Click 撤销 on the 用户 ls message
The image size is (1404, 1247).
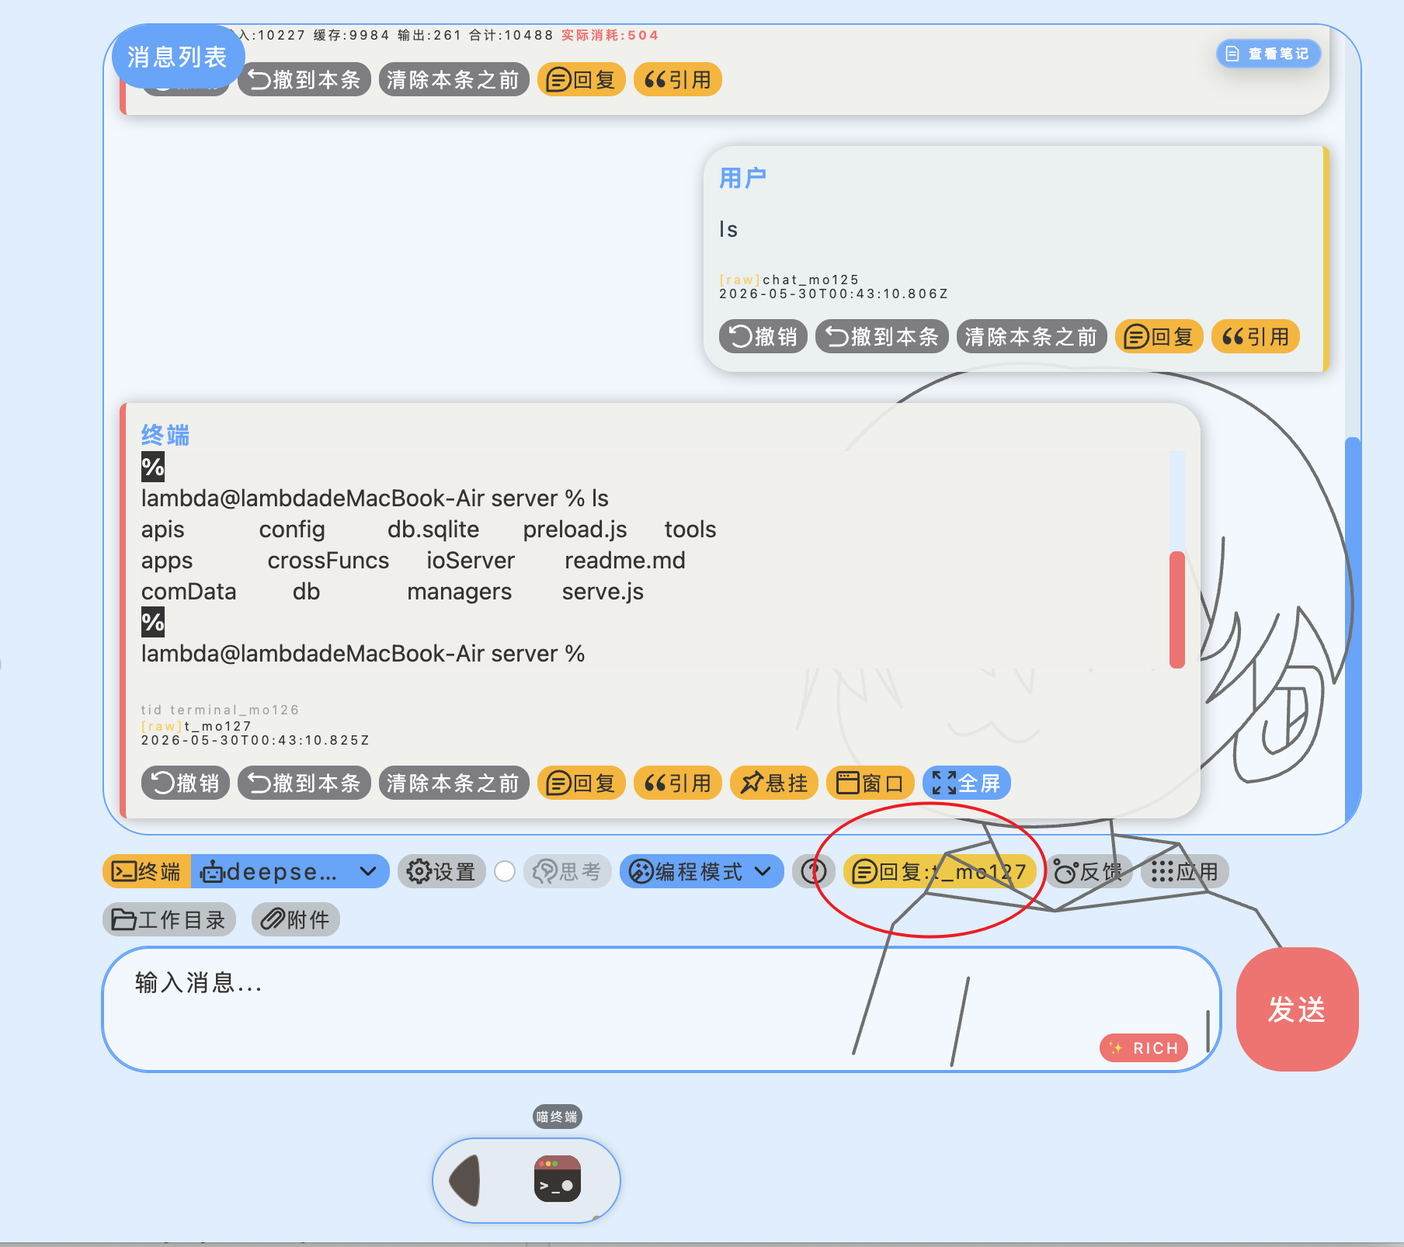tap(763, 337)
